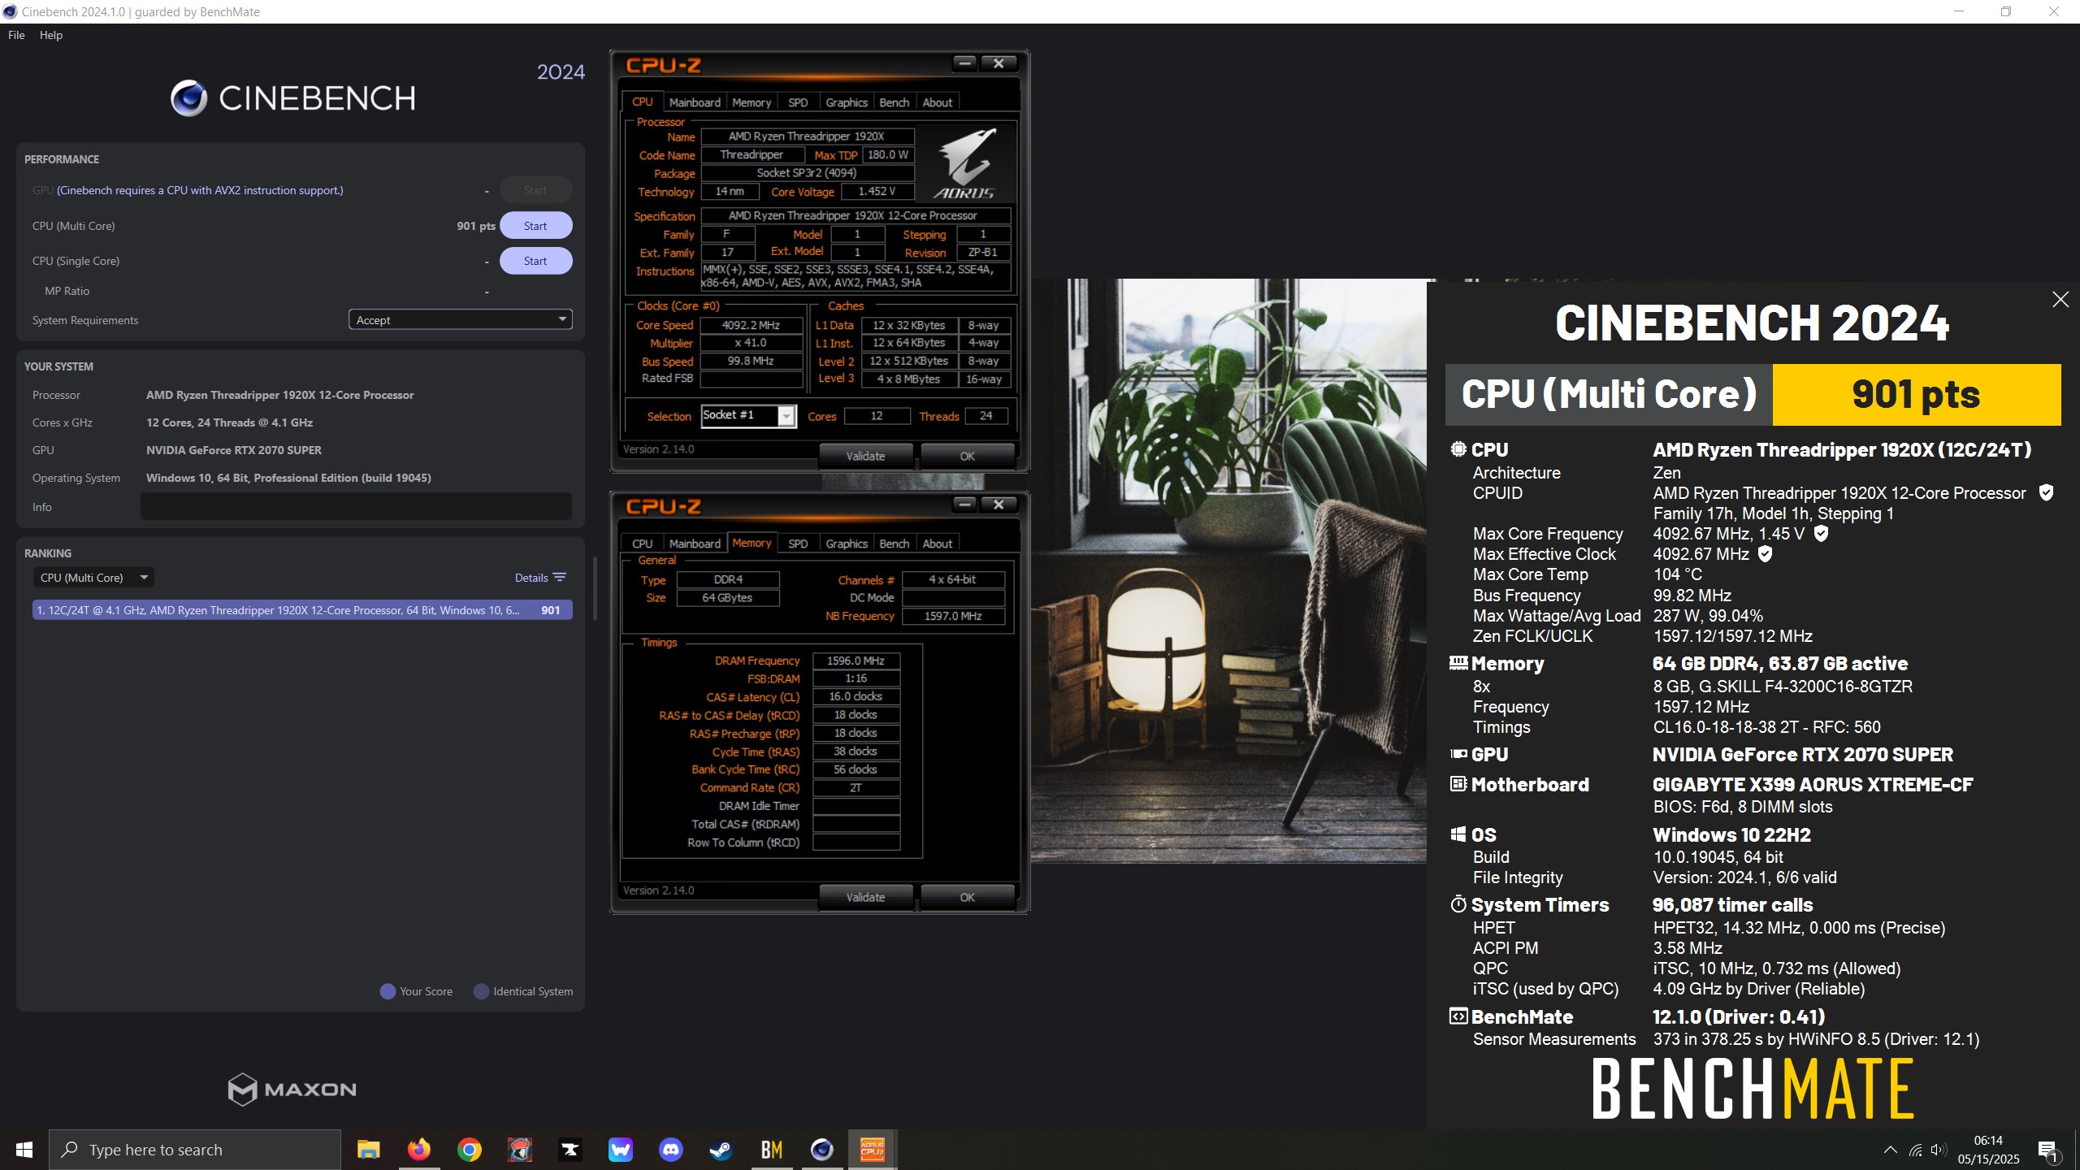Viewport: 2080px width, 1170px height.
Task: Select the 901 ranking result row
Action: point(302,610)
